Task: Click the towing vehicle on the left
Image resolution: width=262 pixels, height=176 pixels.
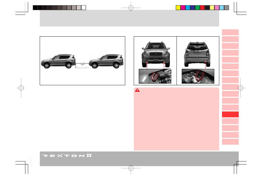Action: coord(58,61)
